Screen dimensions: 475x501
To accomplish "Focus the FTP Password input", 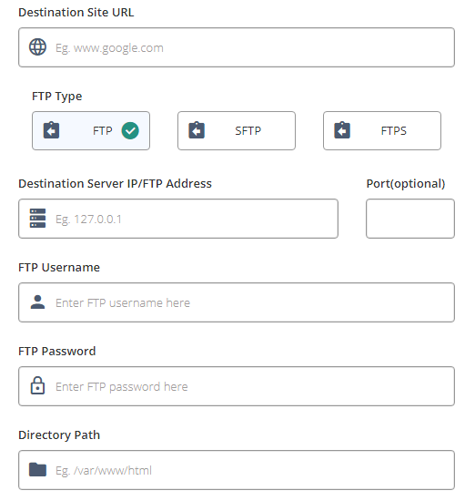I will tap(237, 386).
